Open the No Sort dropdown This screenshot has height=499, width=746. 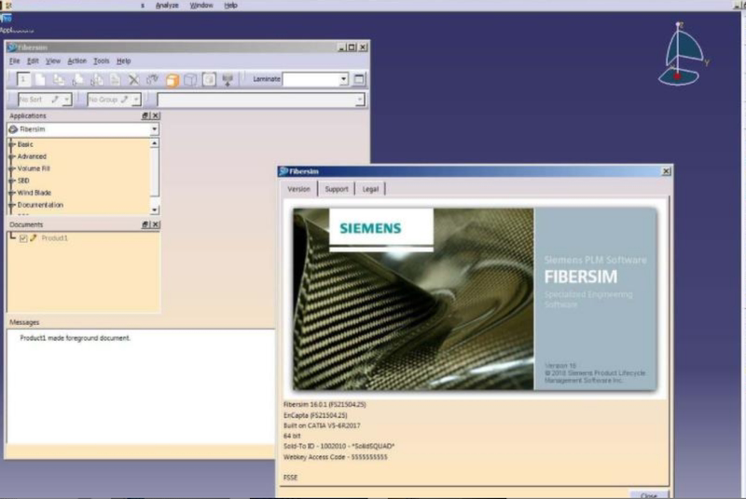coord(67,100)
